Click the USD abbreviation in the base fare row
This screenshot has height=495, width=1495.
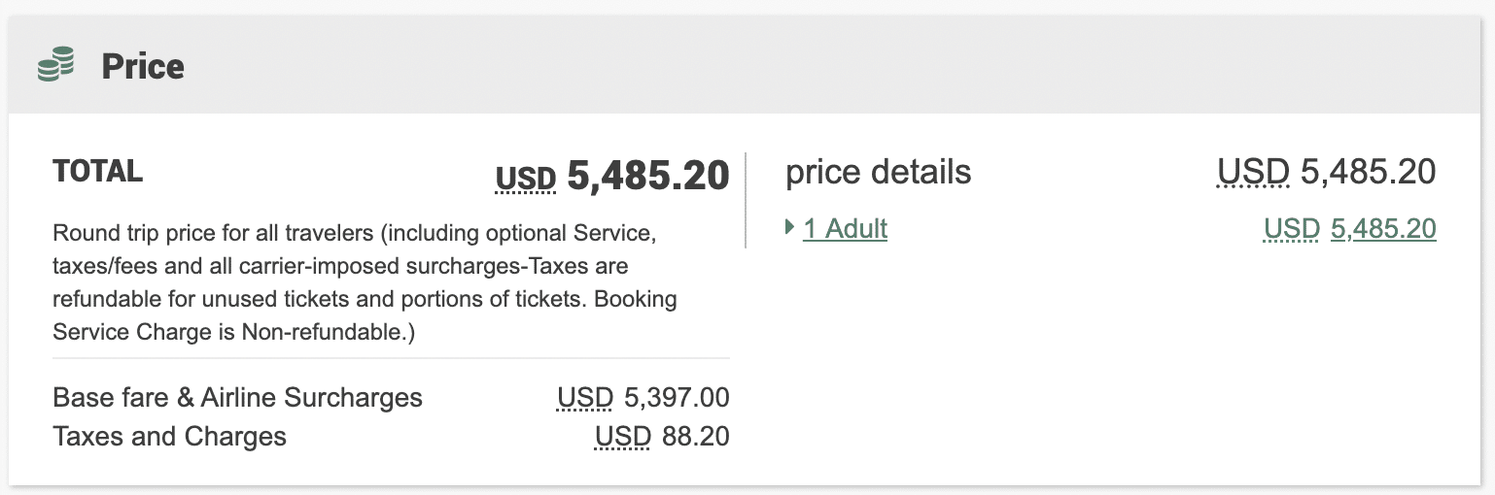click(585, 398)
